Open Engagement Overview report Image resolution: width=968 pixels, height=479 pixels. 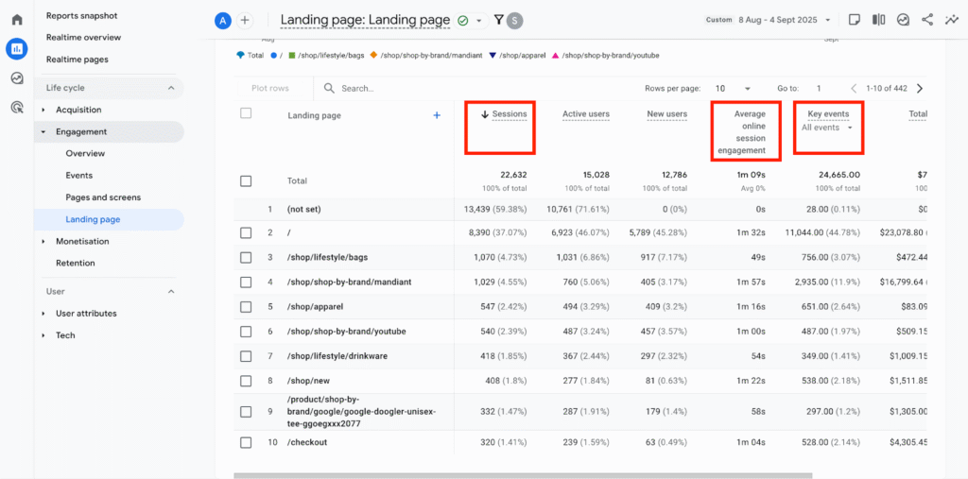pyautogui.click(x=85, y=154)
